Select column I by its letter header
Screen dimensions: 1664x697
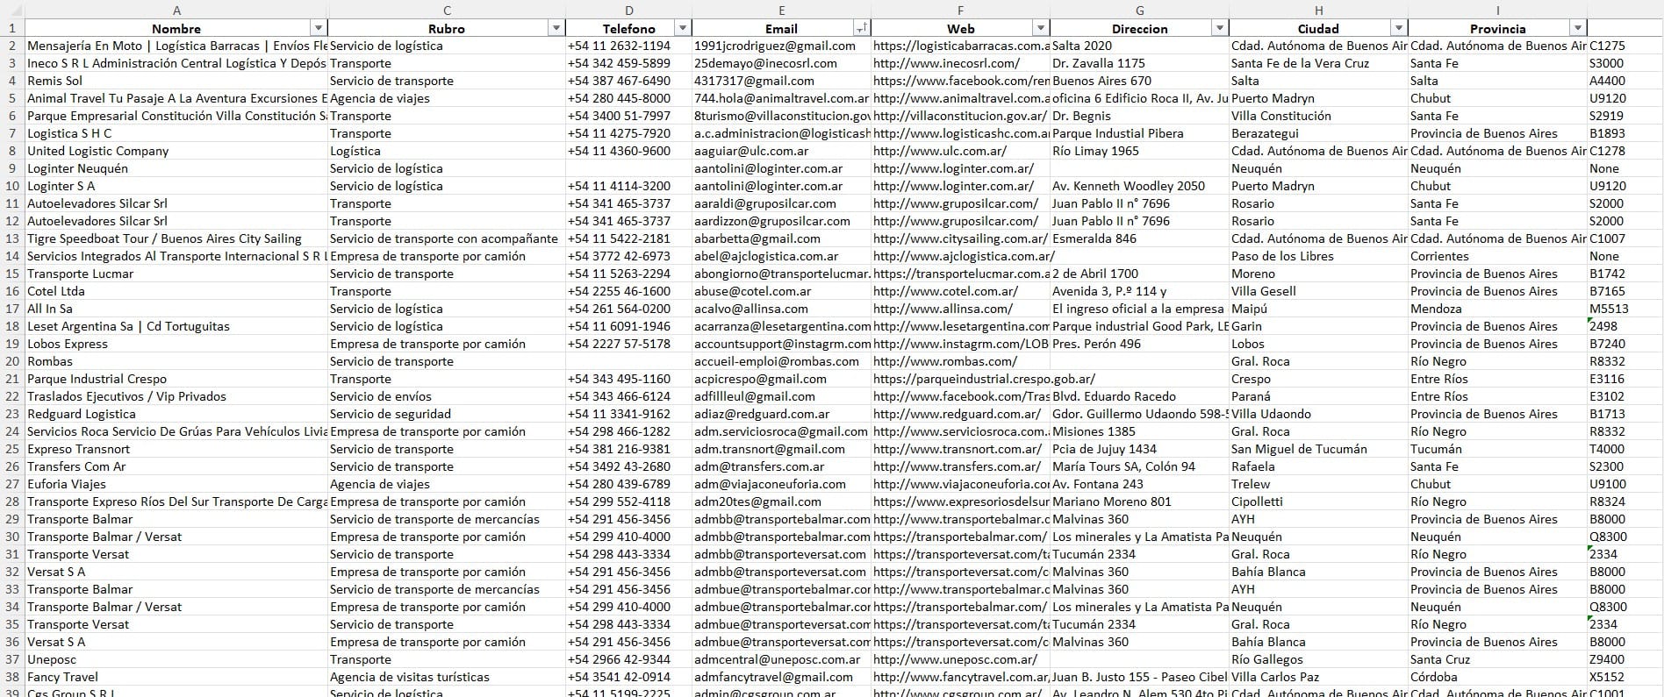coord(1497,10)
